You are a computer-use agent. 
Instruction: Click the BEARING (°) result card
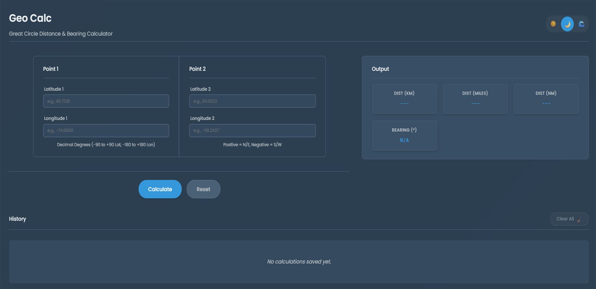click(404, 135)
